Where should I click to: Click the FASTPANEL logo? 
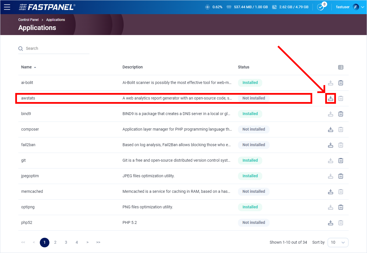point(47,7)
